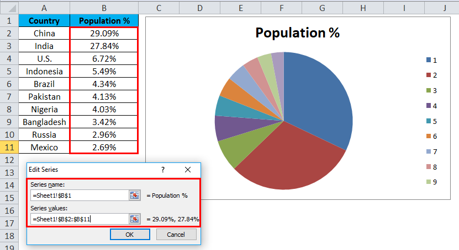459x250 pixels.
Task: Click the large red pie slice
Action: point(290,156)
